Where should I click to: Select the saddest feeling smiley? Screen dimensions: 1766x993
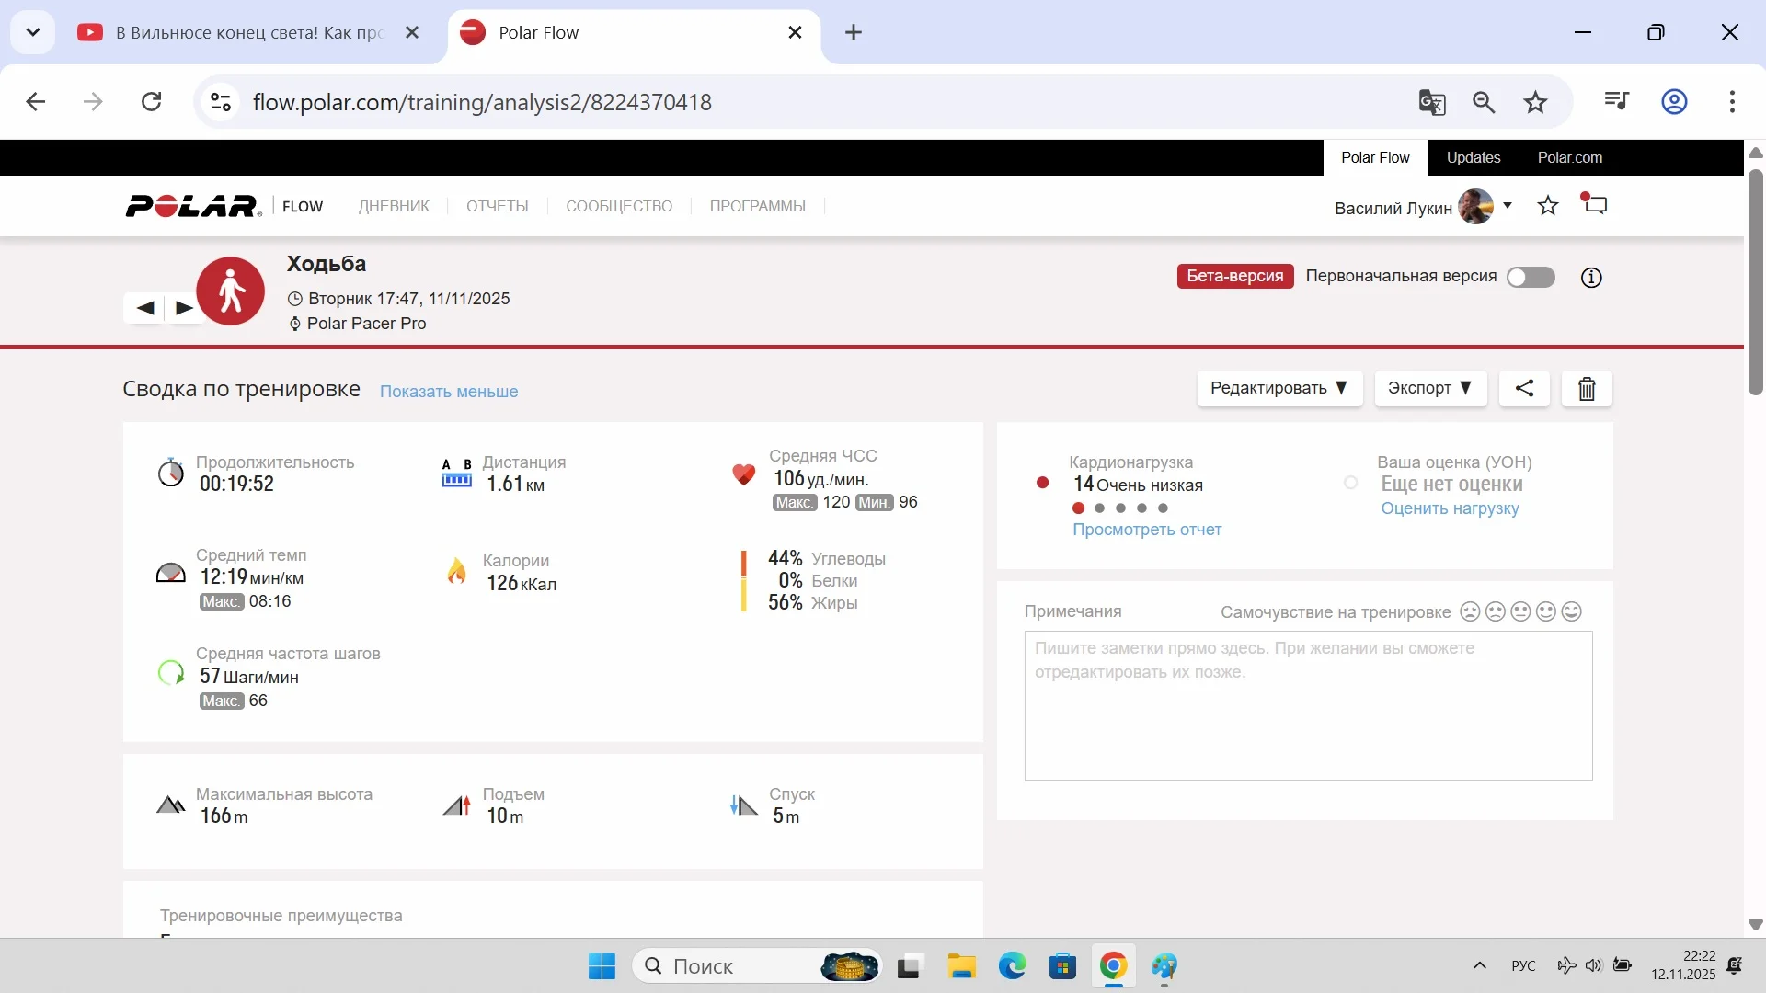coord(1470,611)
